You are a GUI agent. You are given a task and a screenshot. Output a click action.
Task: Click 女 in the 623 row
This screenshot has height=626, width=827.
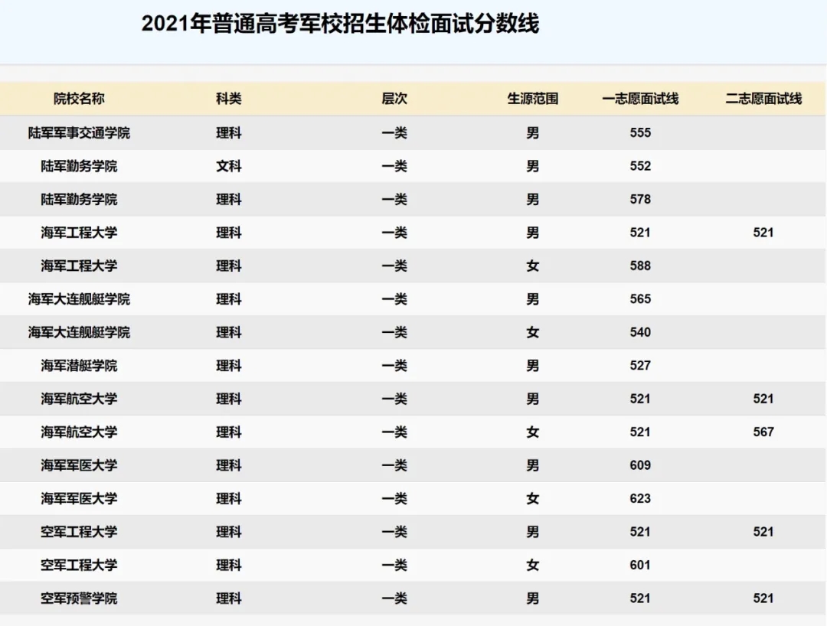point(533,498)
